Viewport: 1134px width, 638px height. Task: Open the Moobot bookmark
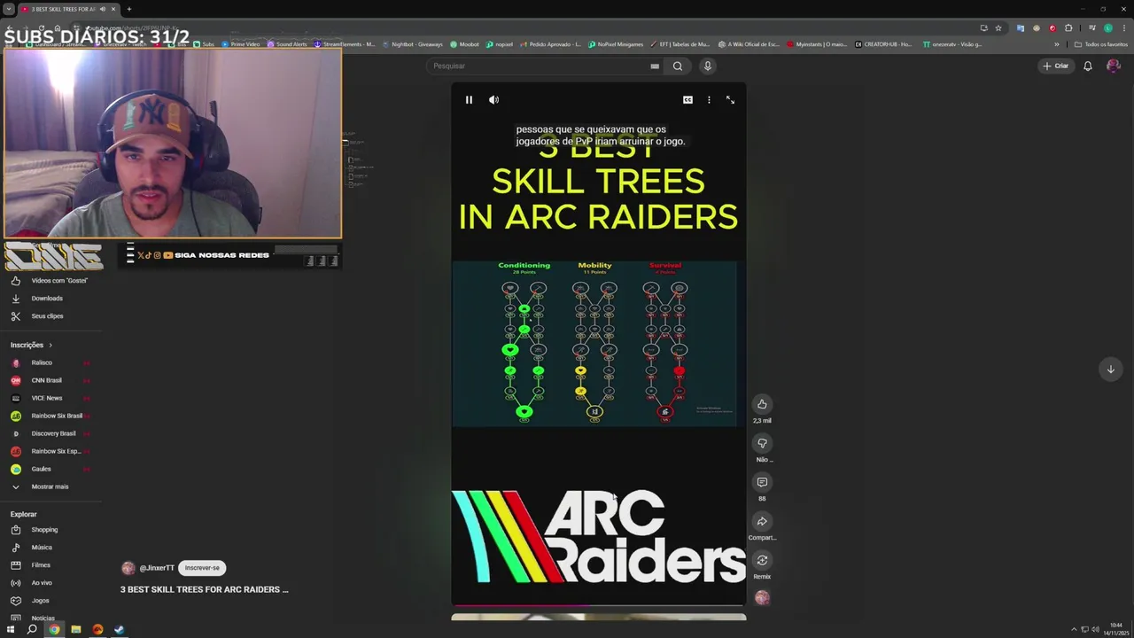(464, 44)
